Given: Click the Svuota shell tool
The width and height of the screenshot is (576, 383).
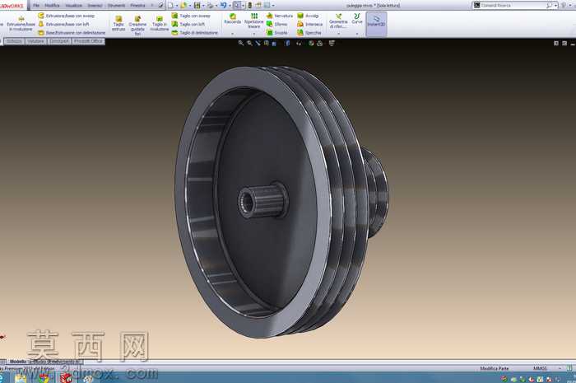Looking at the screenshot, I should [277, 33].
